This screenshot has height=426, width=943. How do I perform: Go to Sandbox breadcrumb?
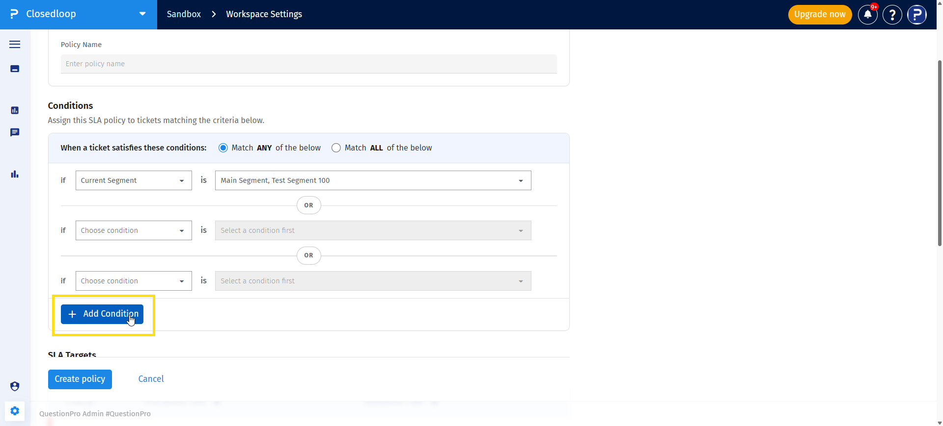click(x=184, y=14)
